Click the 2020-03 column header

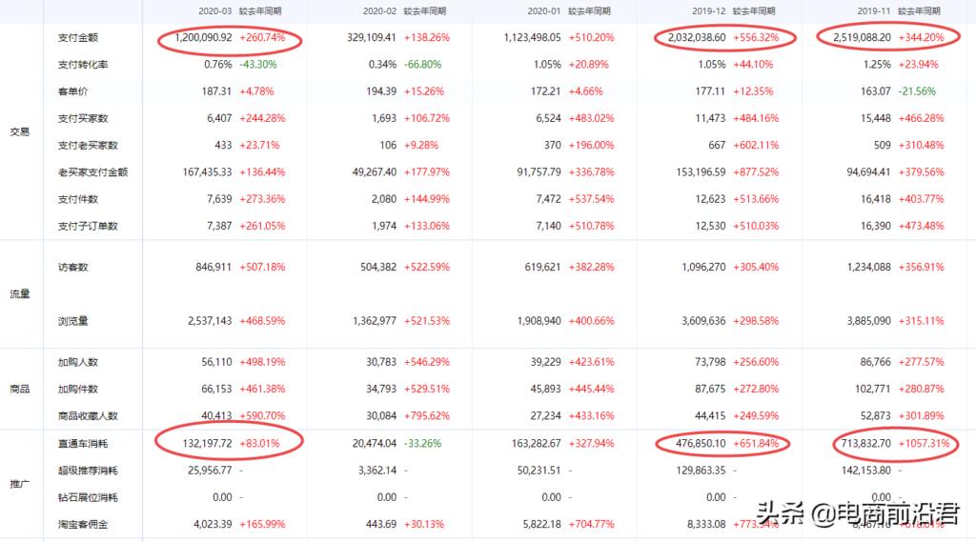(214, 10)
